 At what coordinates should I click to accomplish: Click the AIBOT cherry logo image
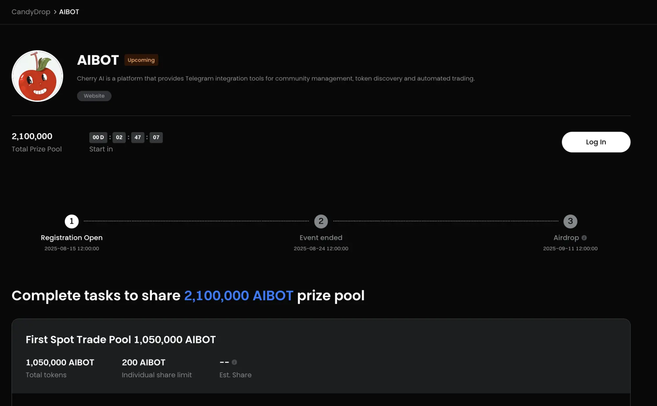pyautogui.click(x=37, y=76)
